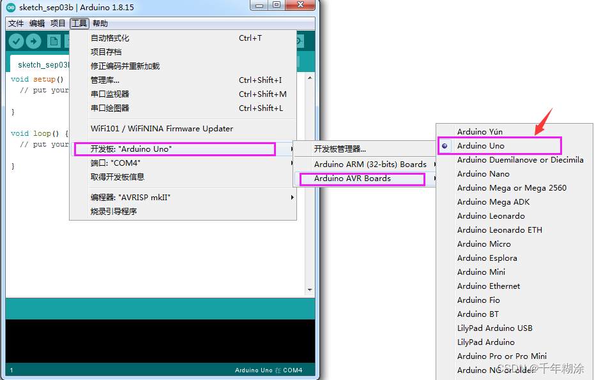Open the 项目 menu
This screenshot has width=594, height=380.
58,24
